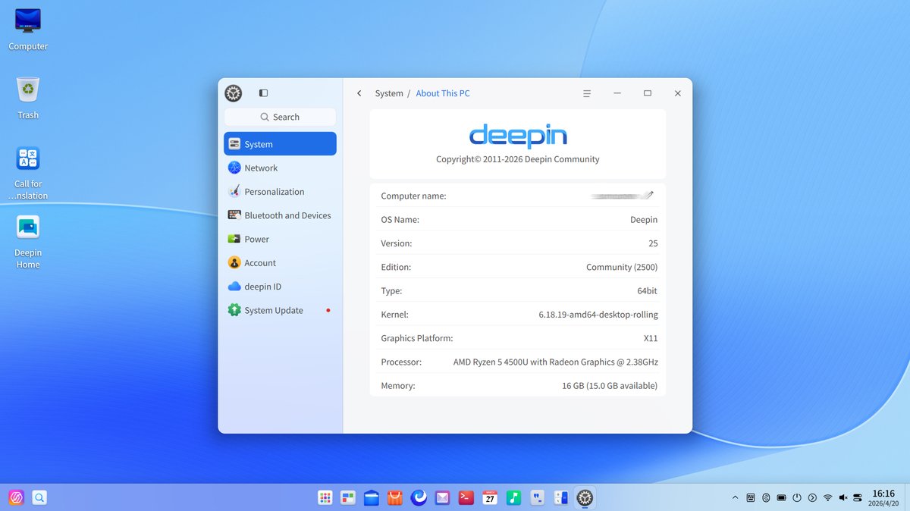Open Power settings
The image size is (910, 511).
[280, 239]
